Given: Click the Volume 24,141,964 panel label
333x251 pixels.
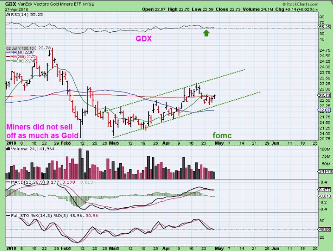Looking at the screenshot, I should click(x=33, y=149).
